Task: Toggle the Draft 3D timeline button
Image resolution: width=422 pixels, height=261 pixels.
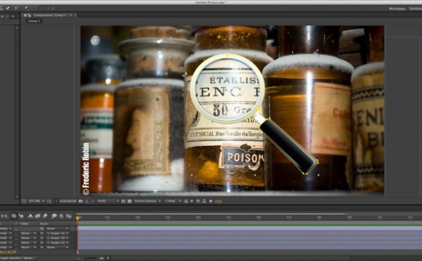Action: [21, 216]
